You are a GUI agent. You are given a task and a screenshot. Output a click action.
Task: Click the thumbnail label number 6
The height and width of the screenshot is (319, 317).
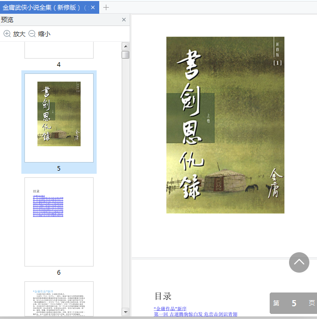(59, 273)
